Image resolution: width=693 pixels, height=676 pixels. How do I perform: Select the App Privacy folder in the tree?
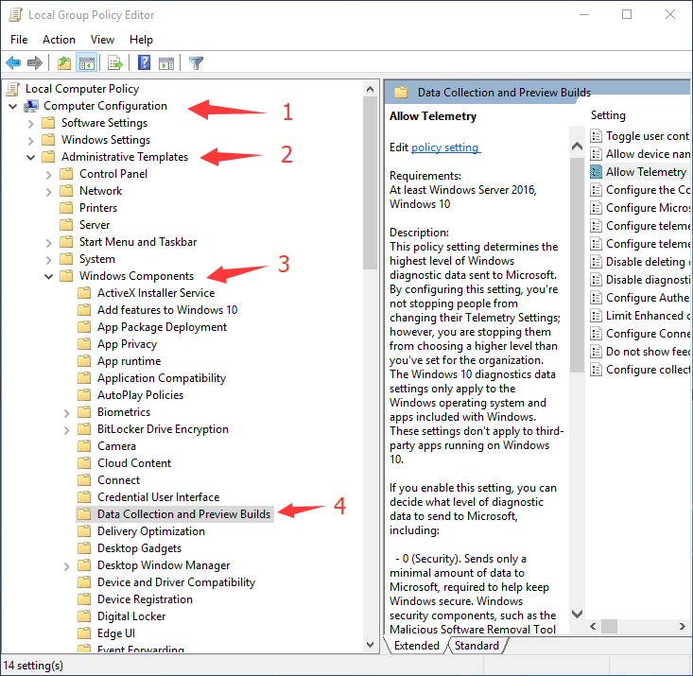[x=127, y=344]
